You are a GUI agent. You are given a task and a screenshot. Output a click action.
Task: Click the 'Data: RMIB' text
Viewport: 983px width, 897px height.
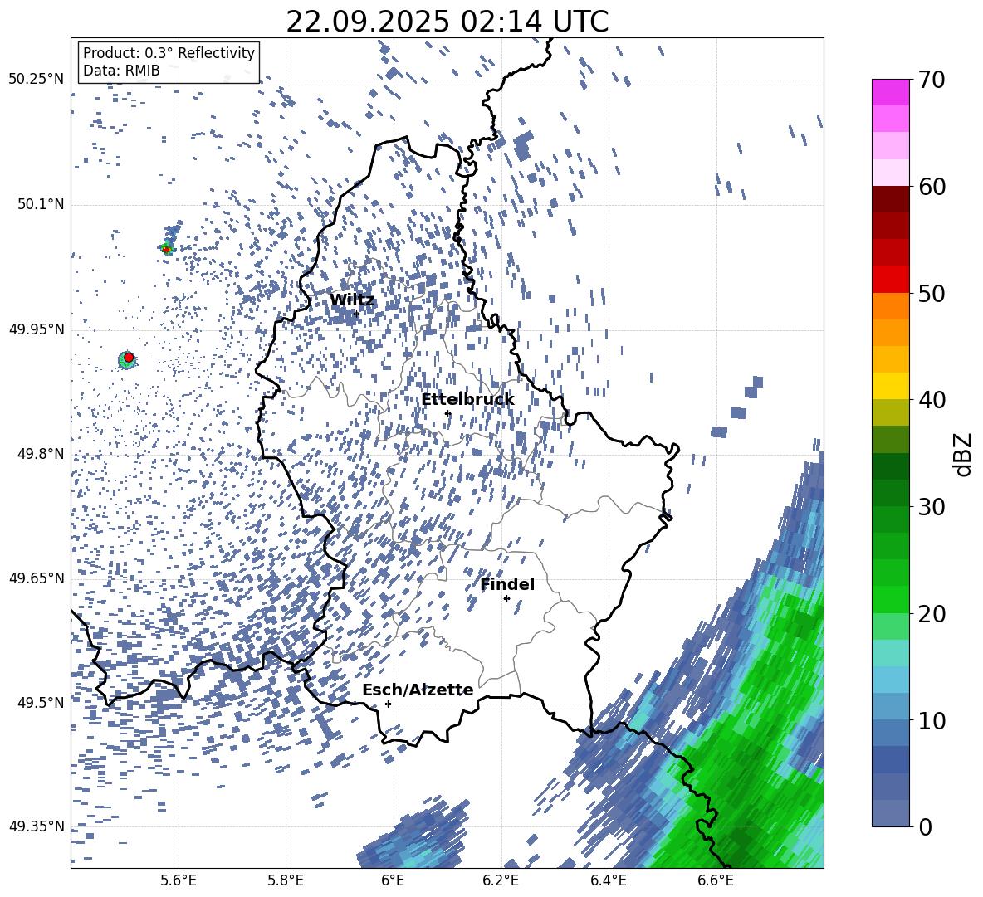[121, 71]
